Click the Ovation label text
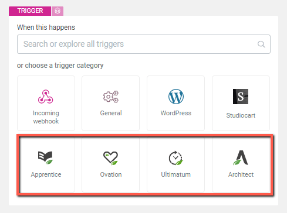 click(x=111, y=174)
